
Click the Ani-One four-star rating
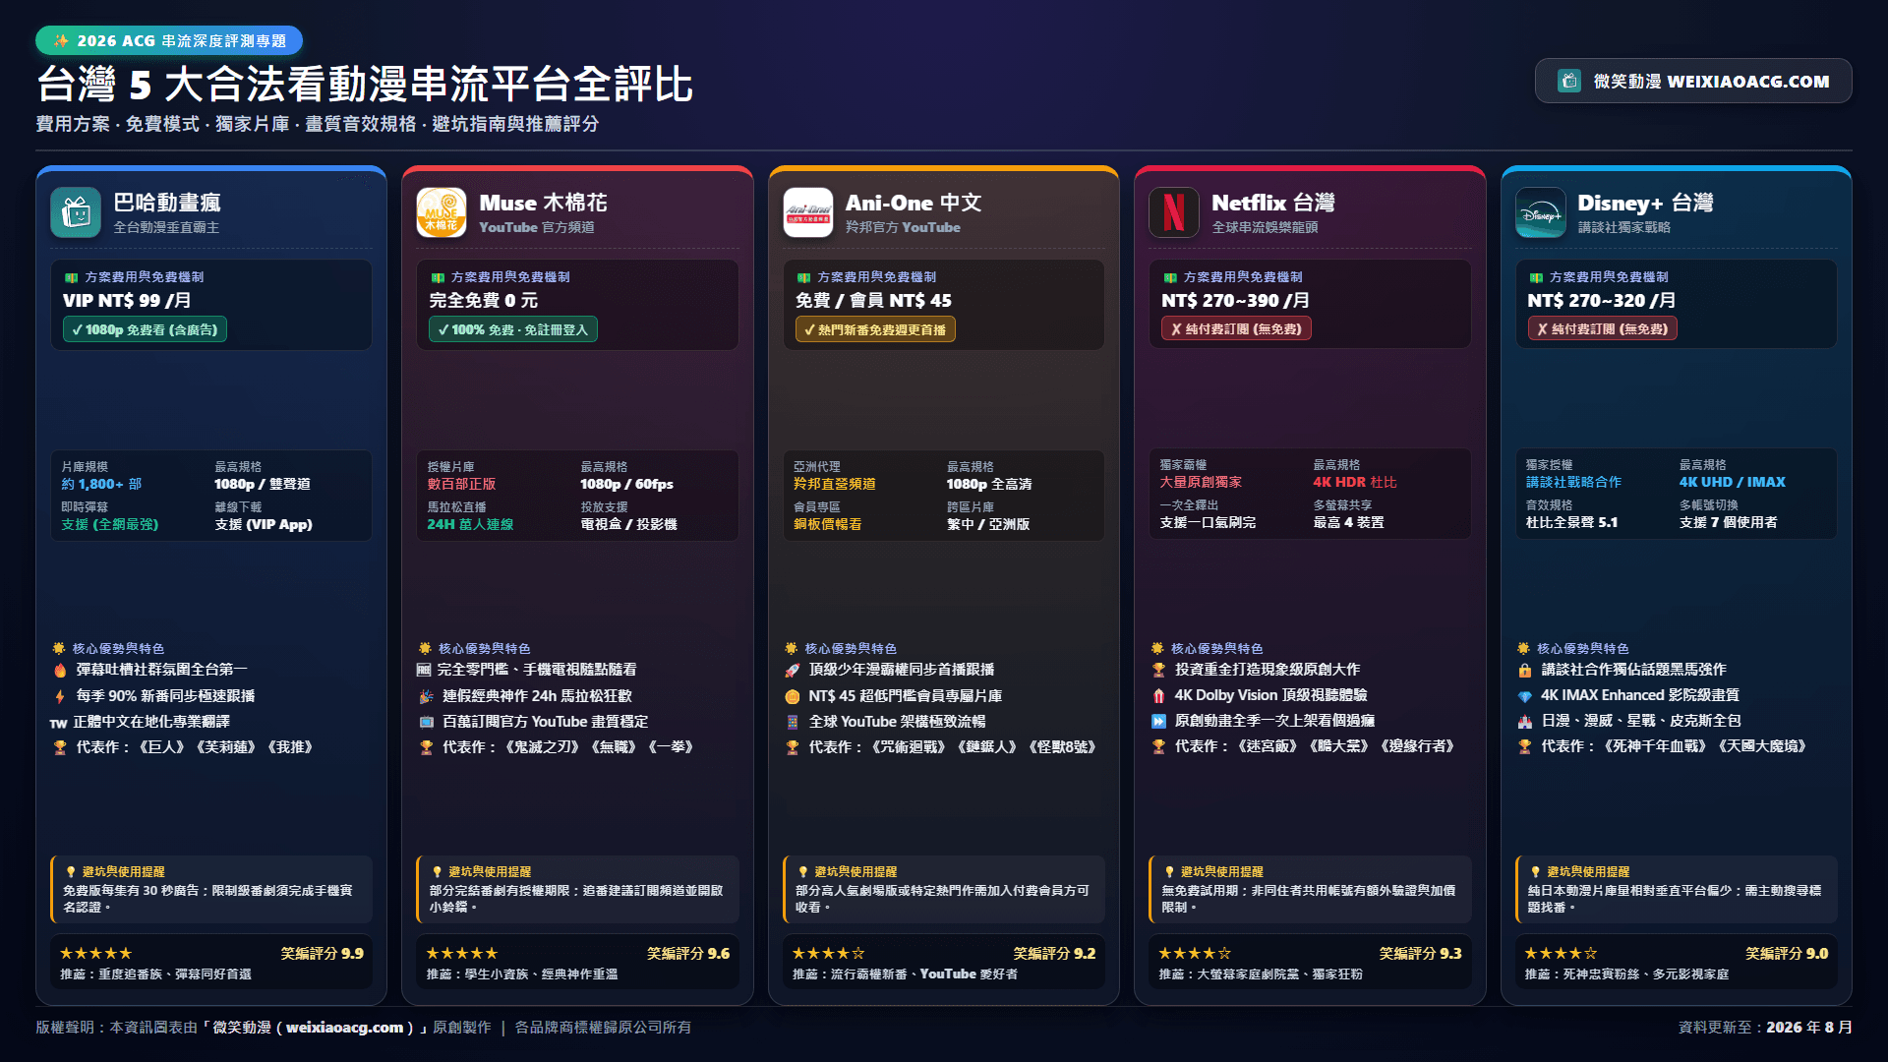[828, 953]
